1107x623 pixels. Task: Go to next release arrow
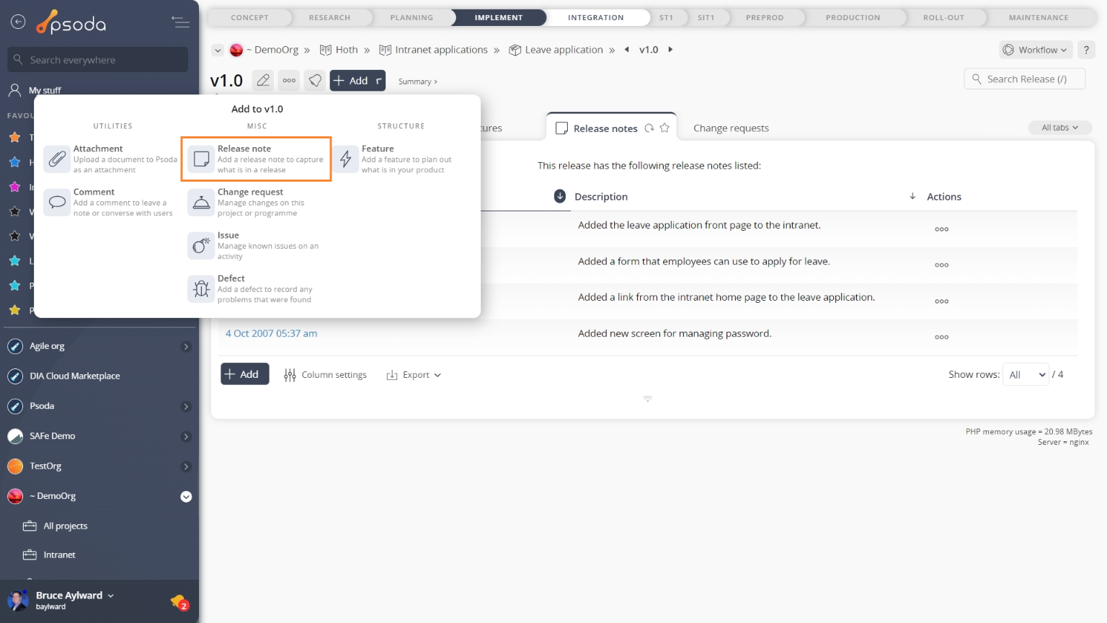click(670, 49)
